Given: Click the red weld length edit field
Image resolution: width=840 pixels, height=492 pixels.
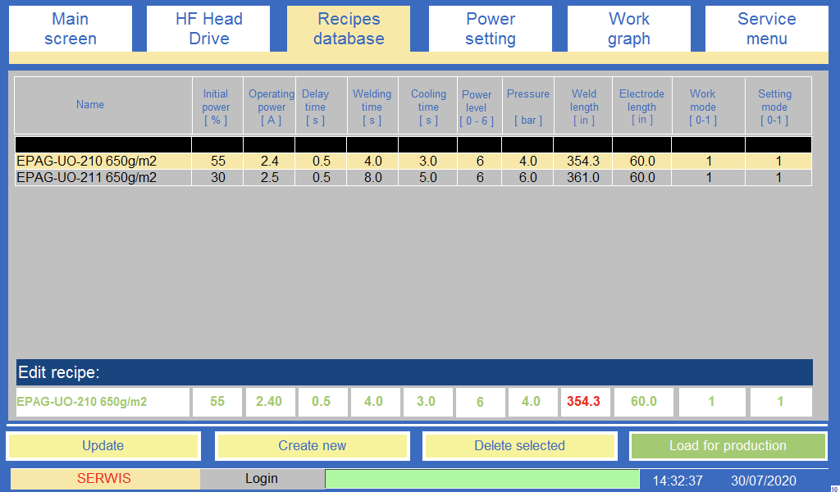Looking at the screenshot, I should [583, 402].
